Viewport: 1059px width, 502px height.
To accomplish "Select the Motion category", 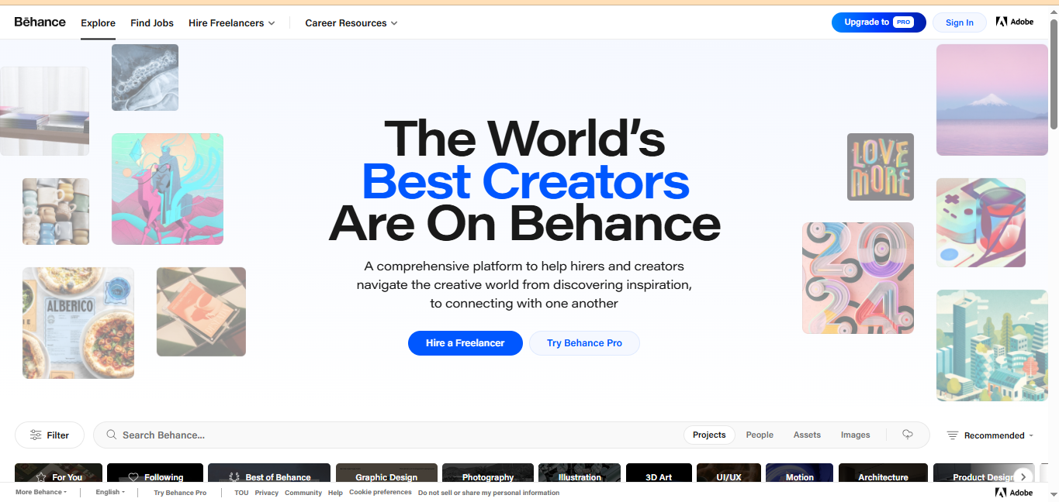I will coord(799,473).
